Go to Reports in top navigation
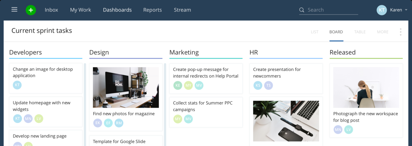 (153, 10)
